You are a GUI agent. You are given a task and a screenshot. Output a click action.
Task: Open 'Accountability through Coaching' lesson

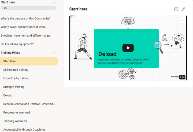(24, 130)
